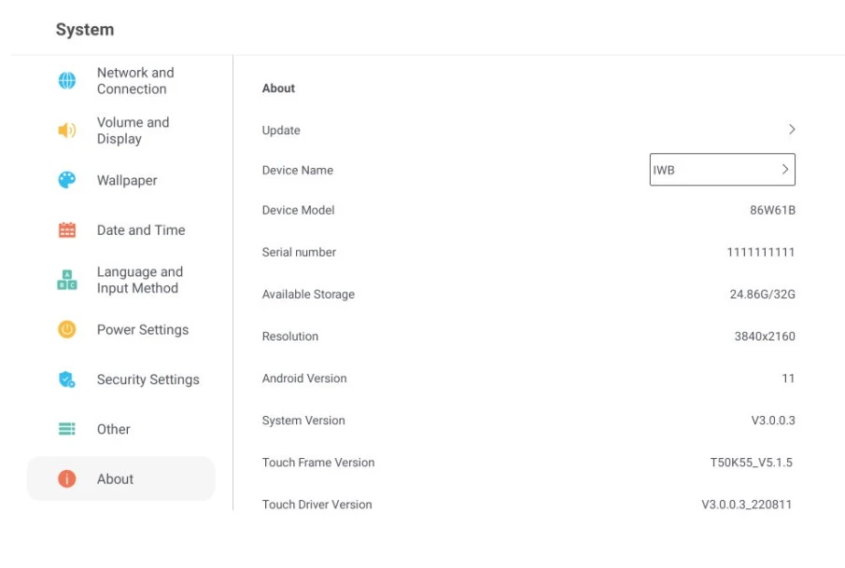Click the power icon for Power Settings
The image size is (845, 568).
(x=67, y=329)
